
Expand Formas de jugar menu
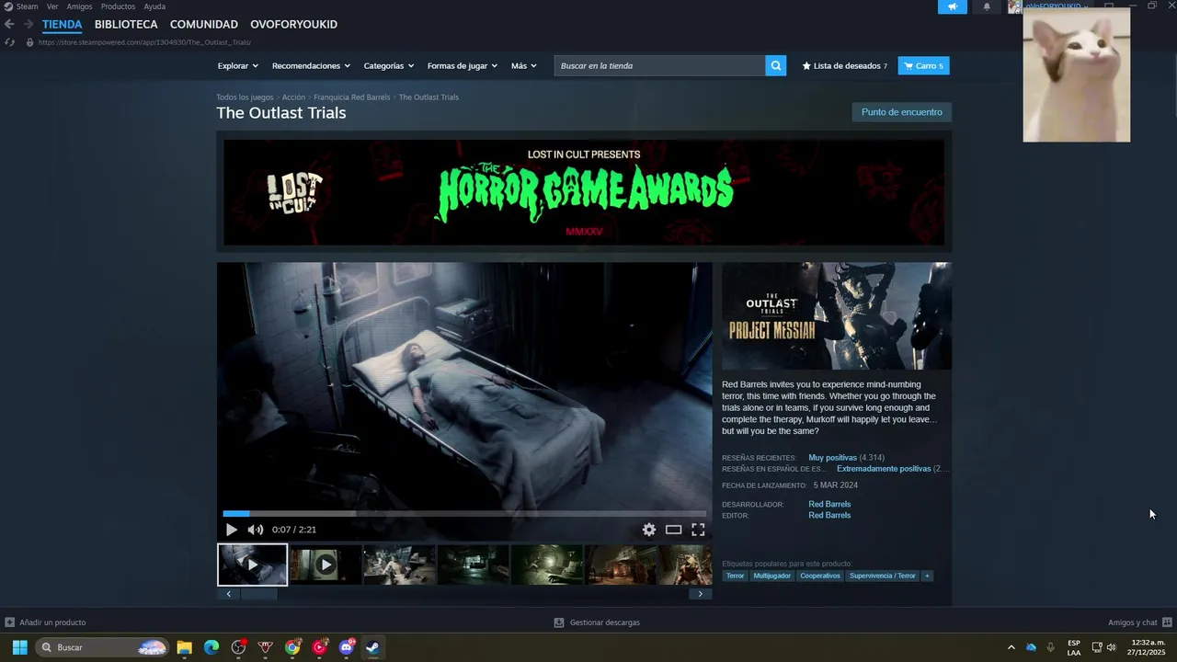coord(462,66)
